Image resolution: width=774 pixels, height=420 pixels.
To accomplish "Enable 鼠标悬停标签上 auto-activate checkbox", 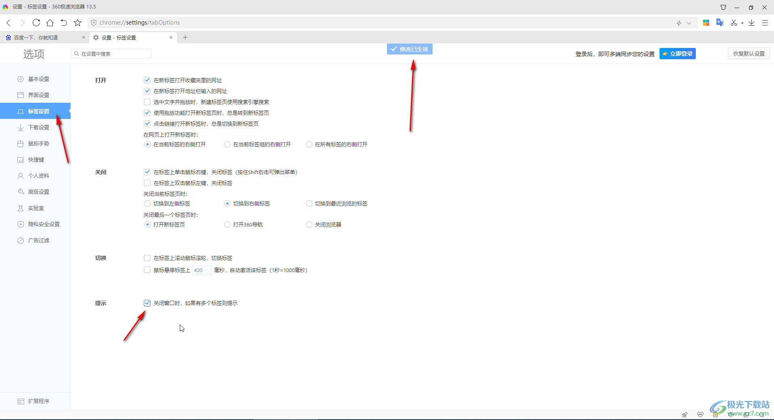I will tap(147, 270).
